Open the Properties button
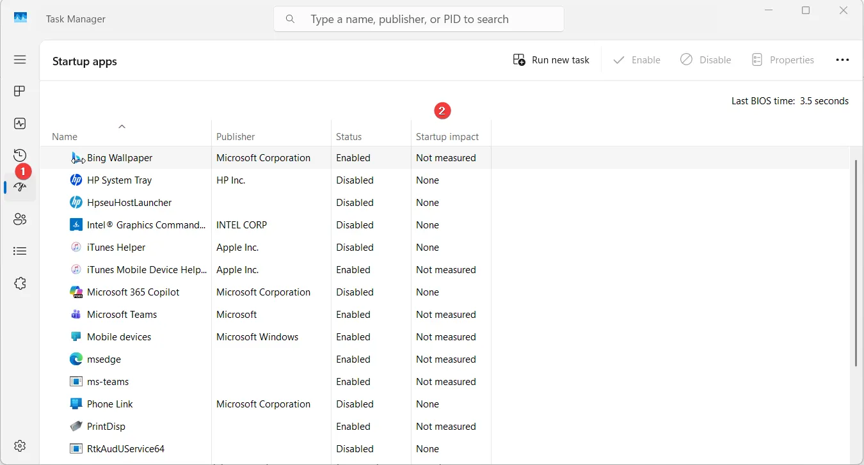 tap(783, 60)
